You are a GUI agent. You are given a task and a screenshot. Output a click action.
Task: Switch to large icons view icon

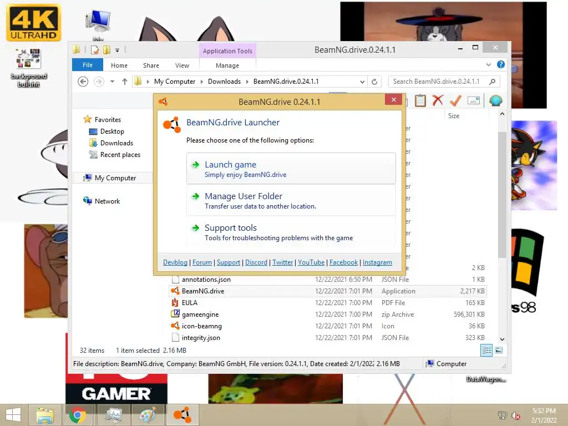pos(499,350)
